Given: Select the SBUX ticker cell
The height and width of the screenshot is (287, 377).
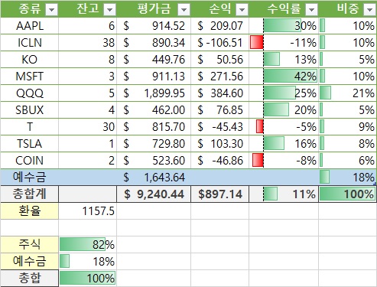Looking at the screenshot, I should 30,110.
